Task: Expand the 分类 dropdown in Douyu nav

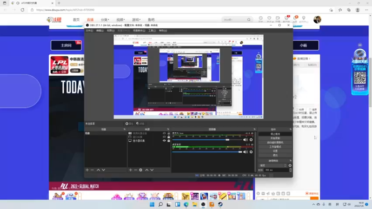Action: pyautogui.click(x=105, y=20)
